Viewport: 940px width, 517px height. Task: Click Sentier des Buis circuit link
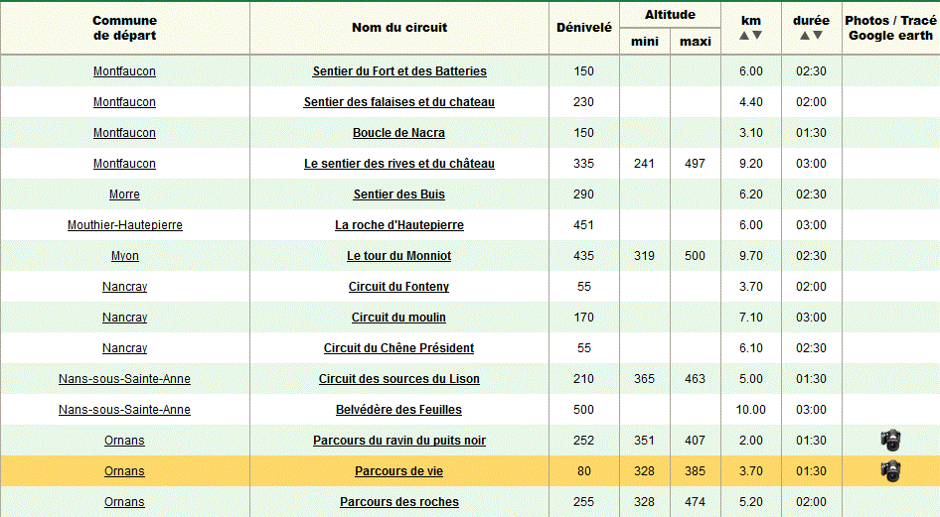point(398,194)
